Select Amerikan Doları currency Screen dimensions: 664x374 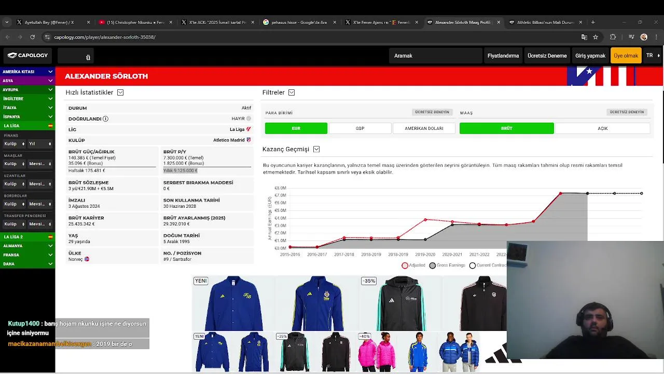(x=424, y=128)
